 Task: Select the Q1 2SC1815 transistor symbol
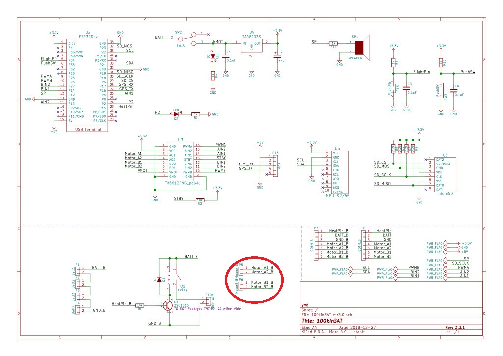click(x=168, y=305)
